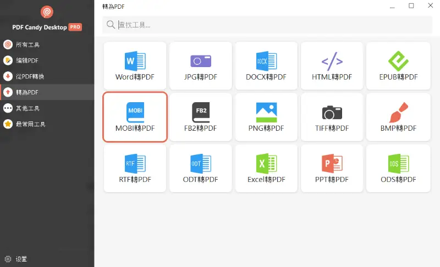The height and width of the screenshot is (267, 440).
Task: Select 编辑PDF in the sidebar
Action: (x=47, y=60)
